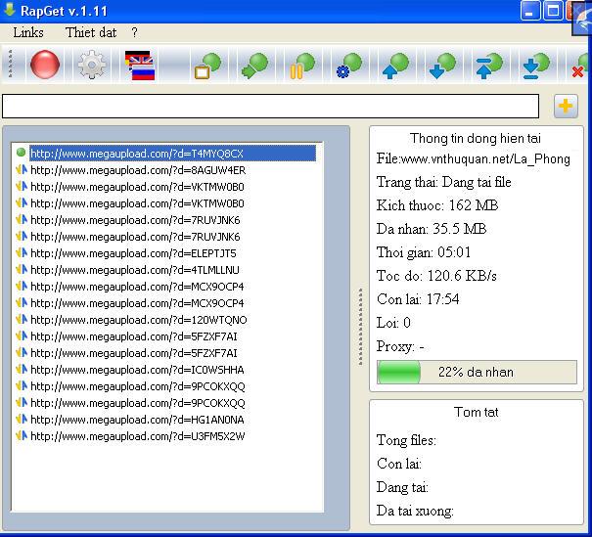Click the status icon beside the IC0WSHHA link

[x=22, y=369]
